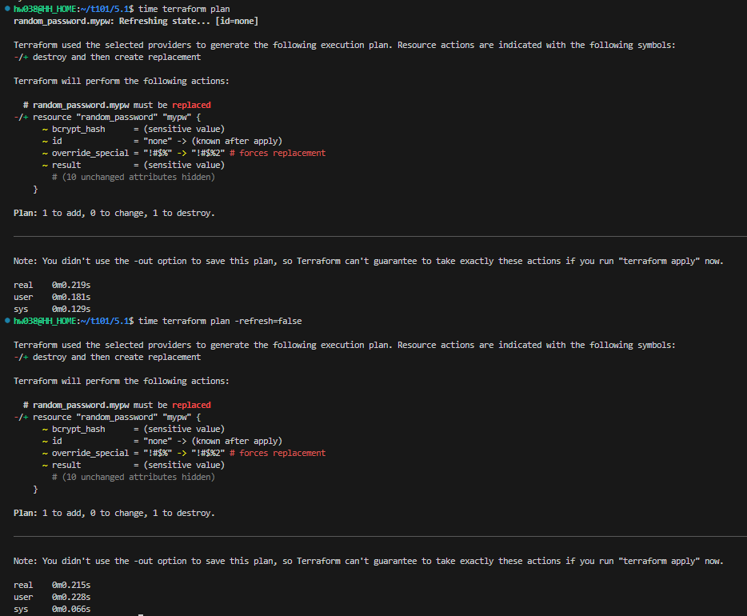Click first "Terraform will perform the following actions:" line

click(121, 81)
